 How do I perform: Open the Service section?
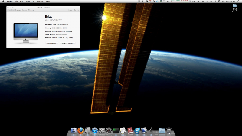[x=77, y=10]
